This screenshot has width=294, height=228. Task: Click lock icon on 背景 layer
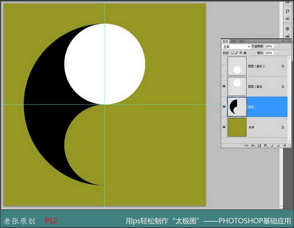[283, 127]
